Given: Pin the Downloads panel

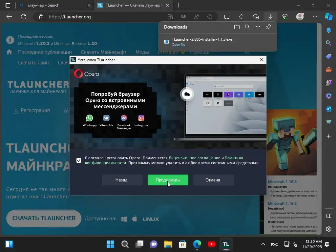Looking at the screenshot, I should pyautogui.click(x=268, y=27).
